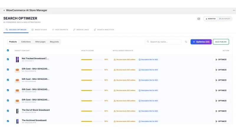Switch to Autopilot mode
236x132 pixels.
(x=224, y=19)
